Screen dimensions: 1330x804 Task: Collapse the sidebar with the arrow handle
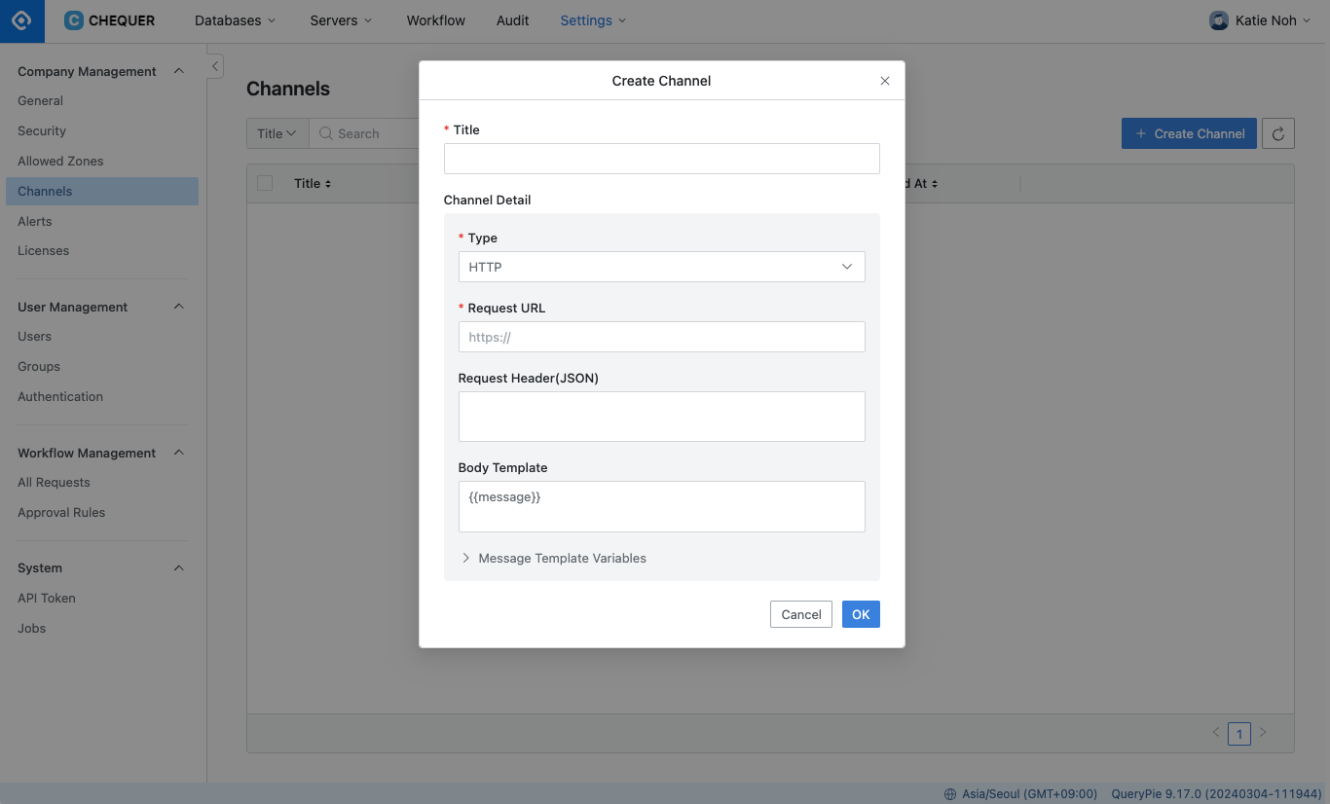click(215, 66)
